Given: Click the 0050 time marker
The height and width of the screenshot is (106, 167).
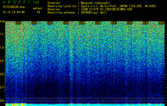Looking at the screenshot, I should pyautogui.click(x=161, y=23).
